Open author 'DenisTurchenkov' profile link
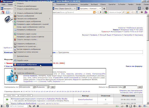 tap(85, 100)
